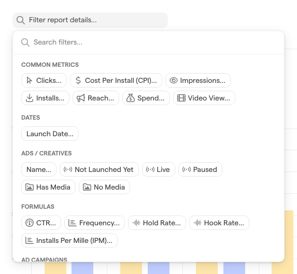Screen dimensions: 297x274
Task: Click the DATES section heading
Action: 31,118
